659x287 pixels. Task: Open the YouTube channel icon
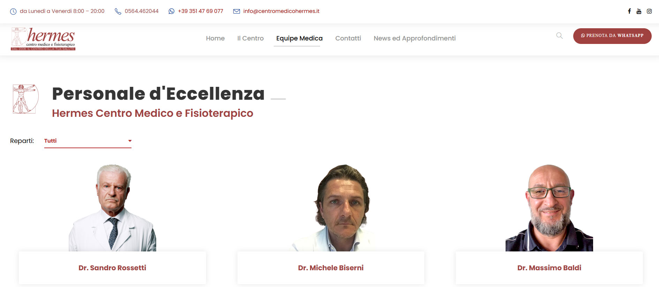point(639,11)
